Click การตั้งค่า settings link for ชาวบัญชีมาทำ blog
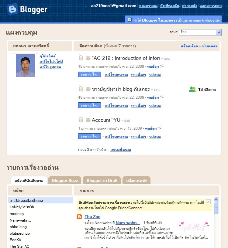 139,106
